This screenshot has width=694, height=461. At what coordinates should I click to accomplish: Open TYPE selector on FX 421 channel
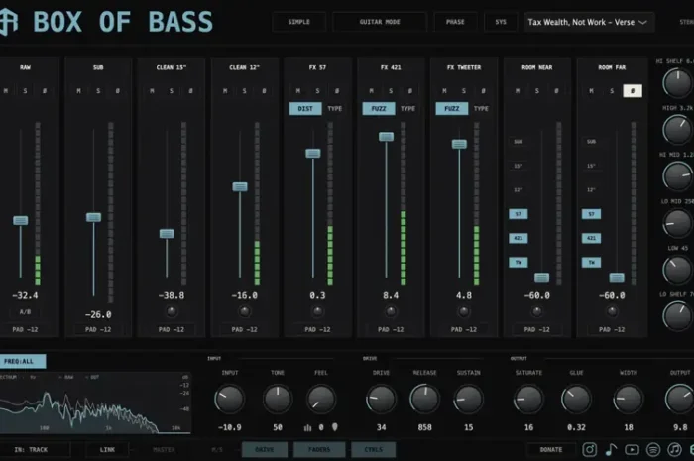pos(407,109)
